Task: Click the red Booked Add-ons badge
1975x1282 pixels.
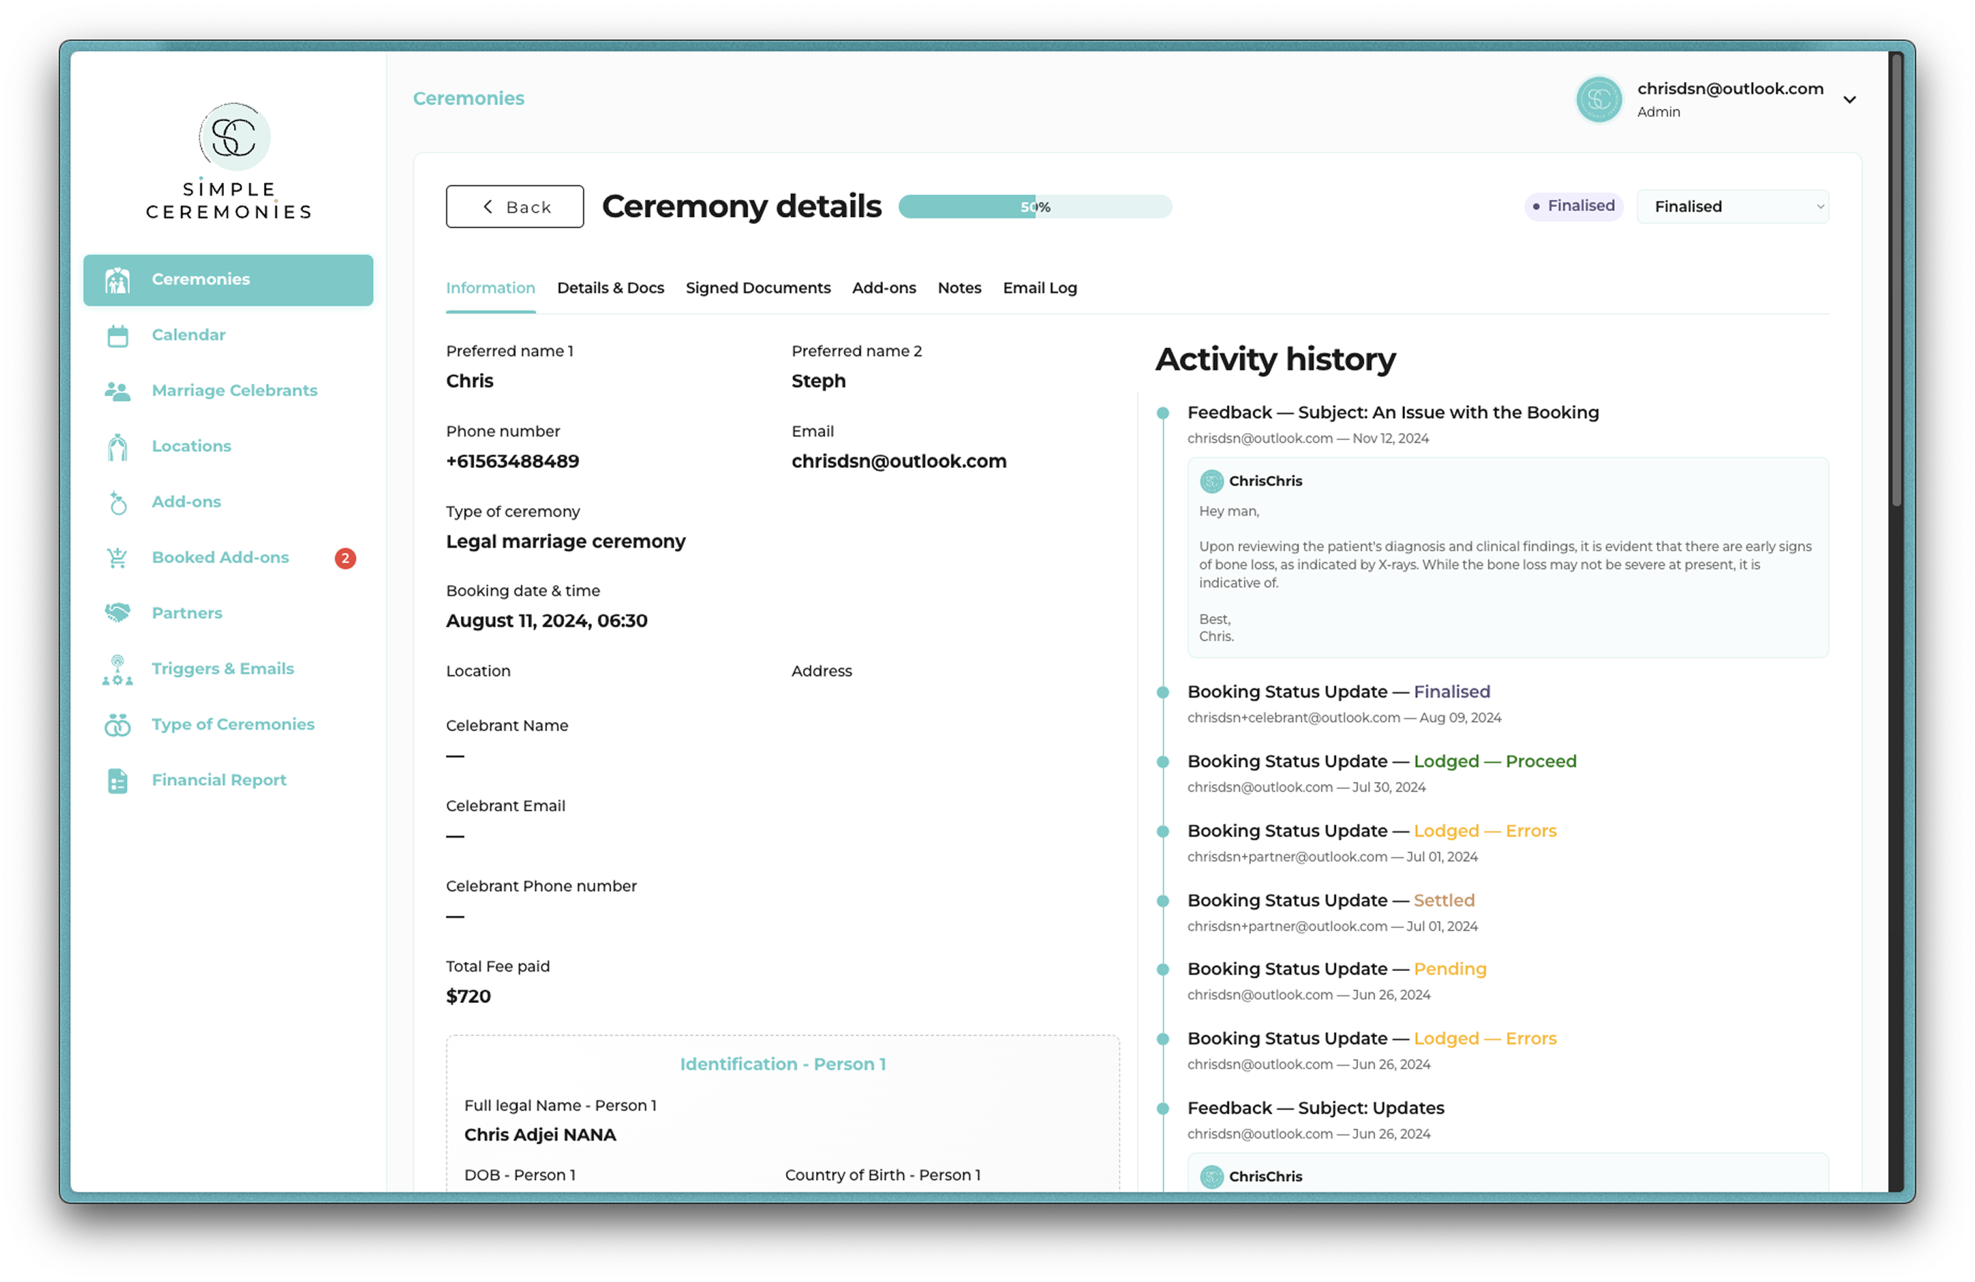Action: [x=345, y=558]
